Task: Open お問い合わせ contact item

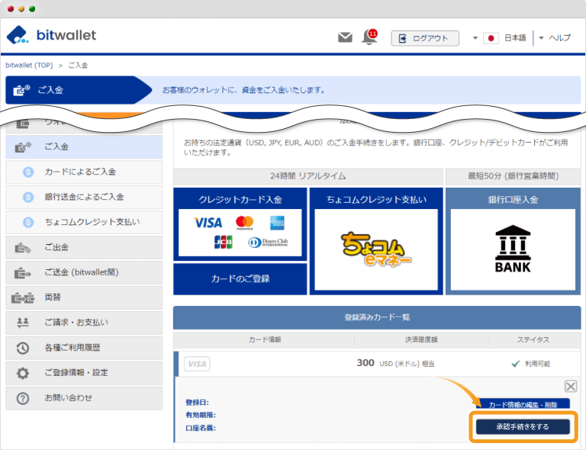Action: click(84, 397)
